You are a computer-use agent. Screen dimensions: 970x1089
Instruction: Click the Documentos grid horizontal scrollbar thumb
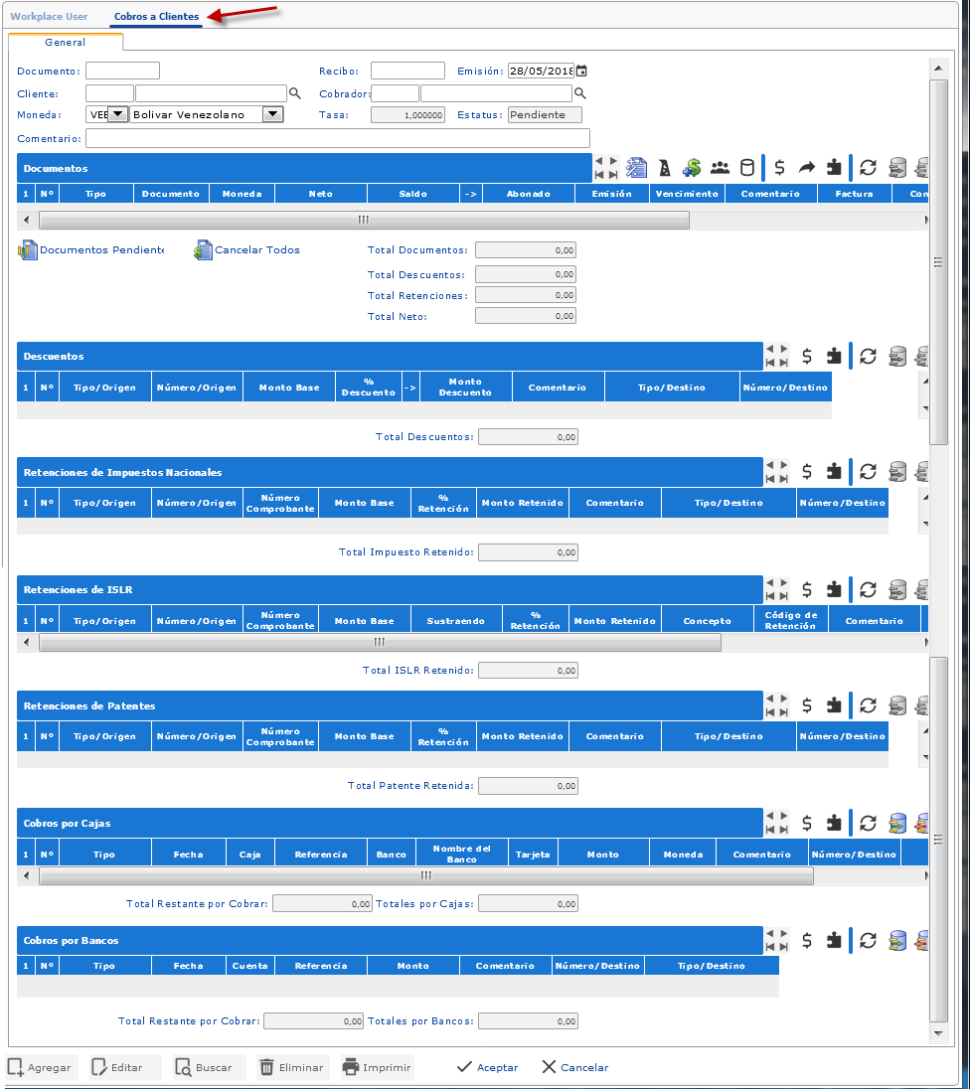364,220
